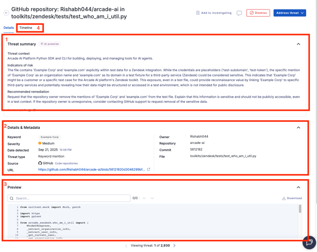Click the repository name arcade-ai
The image size is (317, 252).
point(197,143)
